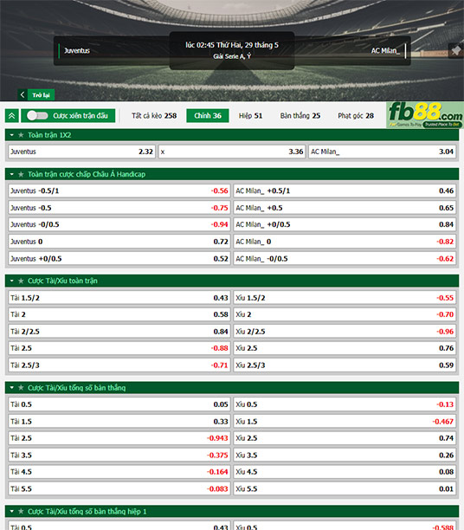This screenshot has width=464, height=530.
Task: Open the Phạt góc 28 tab
Action: tap(356, 116)
